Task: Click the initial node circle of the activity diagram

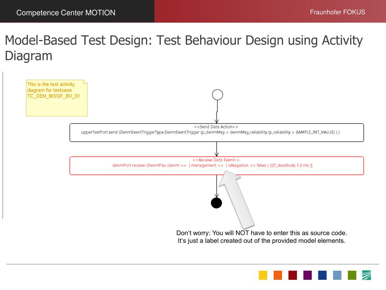Action: click(218, 95)
